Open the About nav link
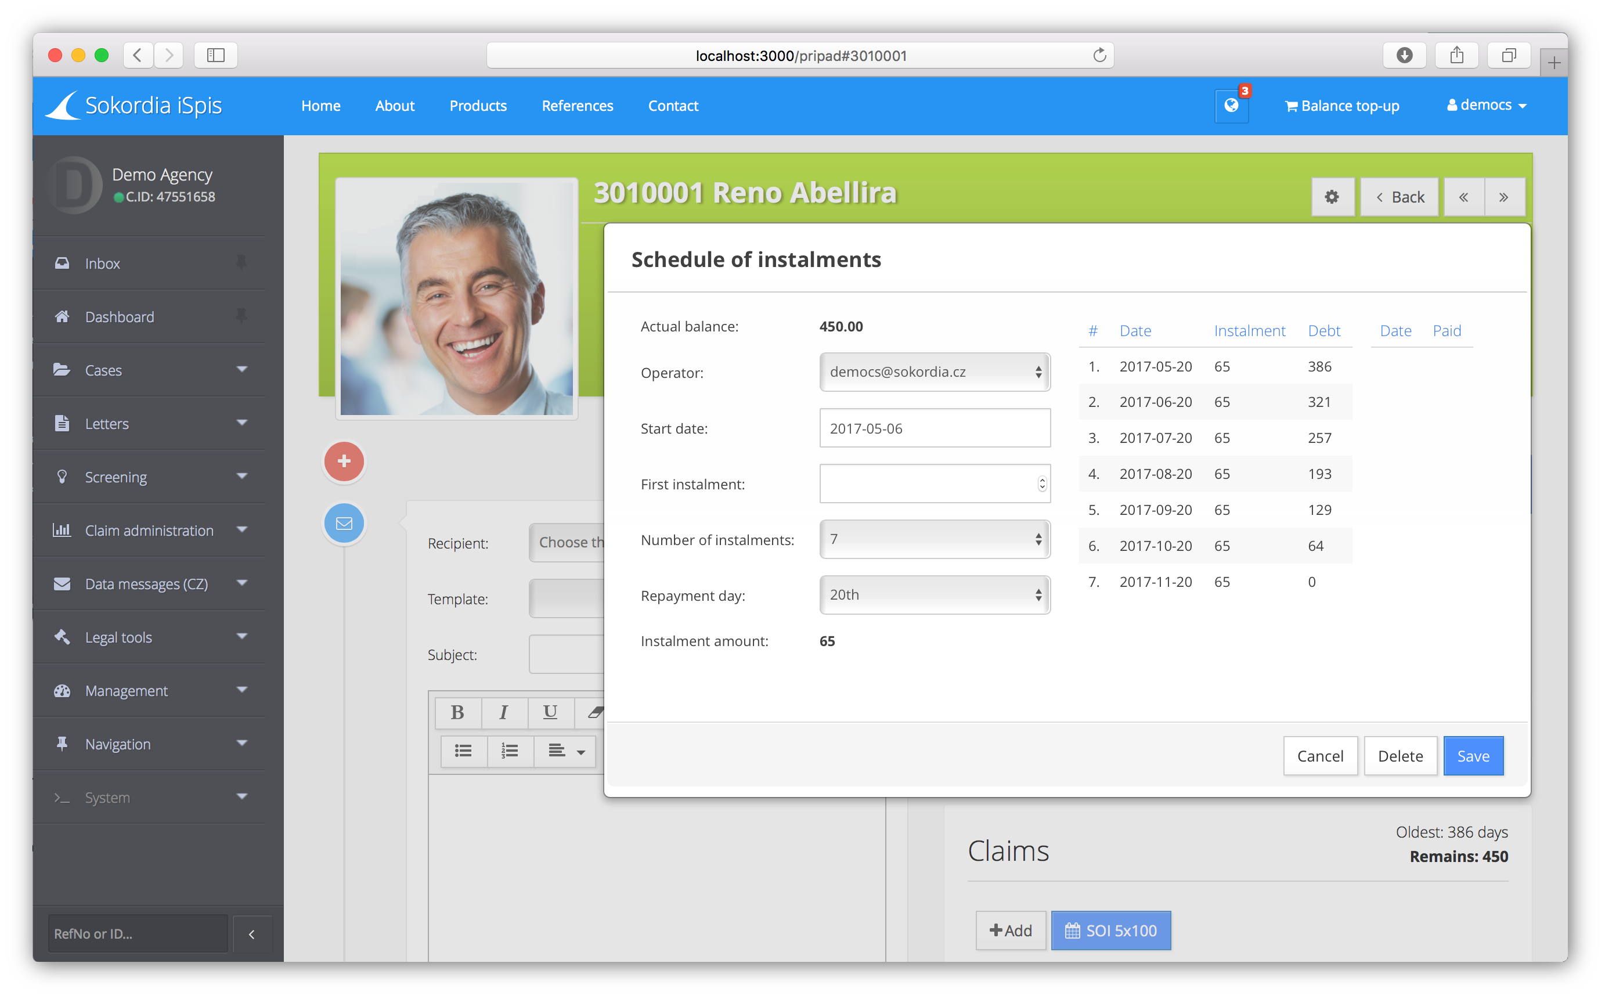1605x999 pixels. 394,106
